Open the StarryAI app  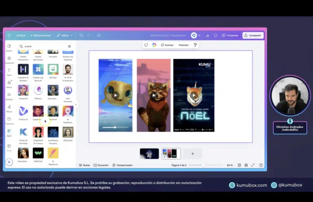pos(53,92)
